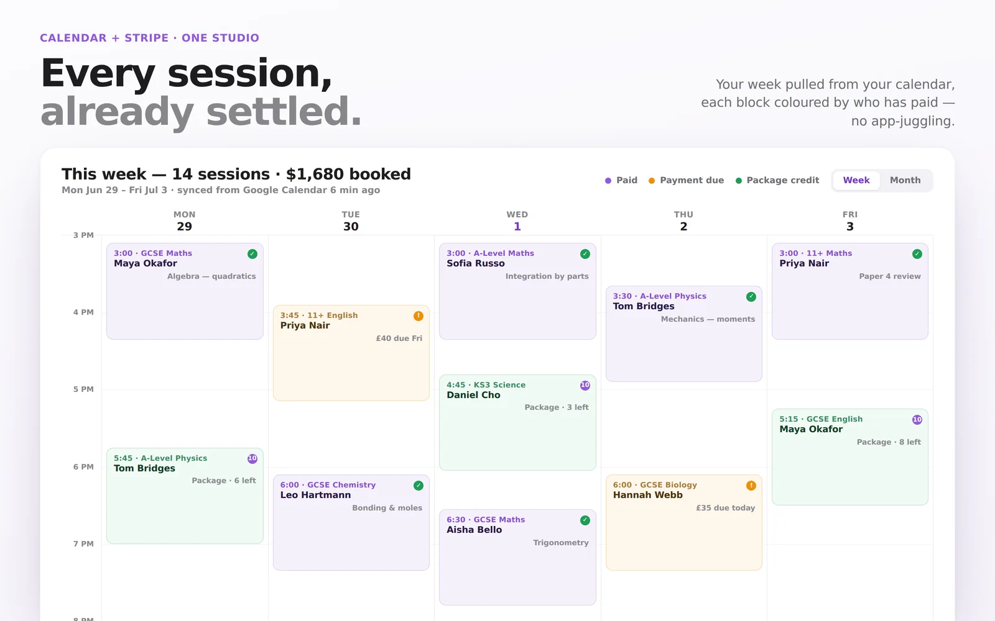Switch to the Month view
Image resolution: width=995 pixels, height=621 pixels.
pos(905,180)
